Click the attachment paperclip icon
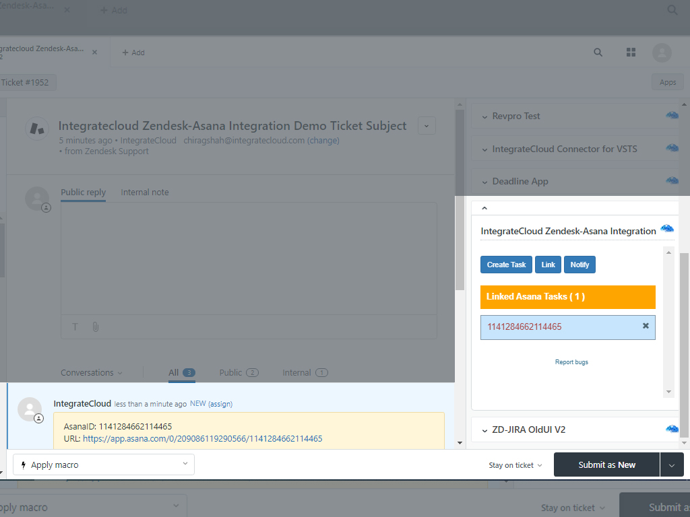The width and height of the screenshot is (690, 517). [96, 326]
